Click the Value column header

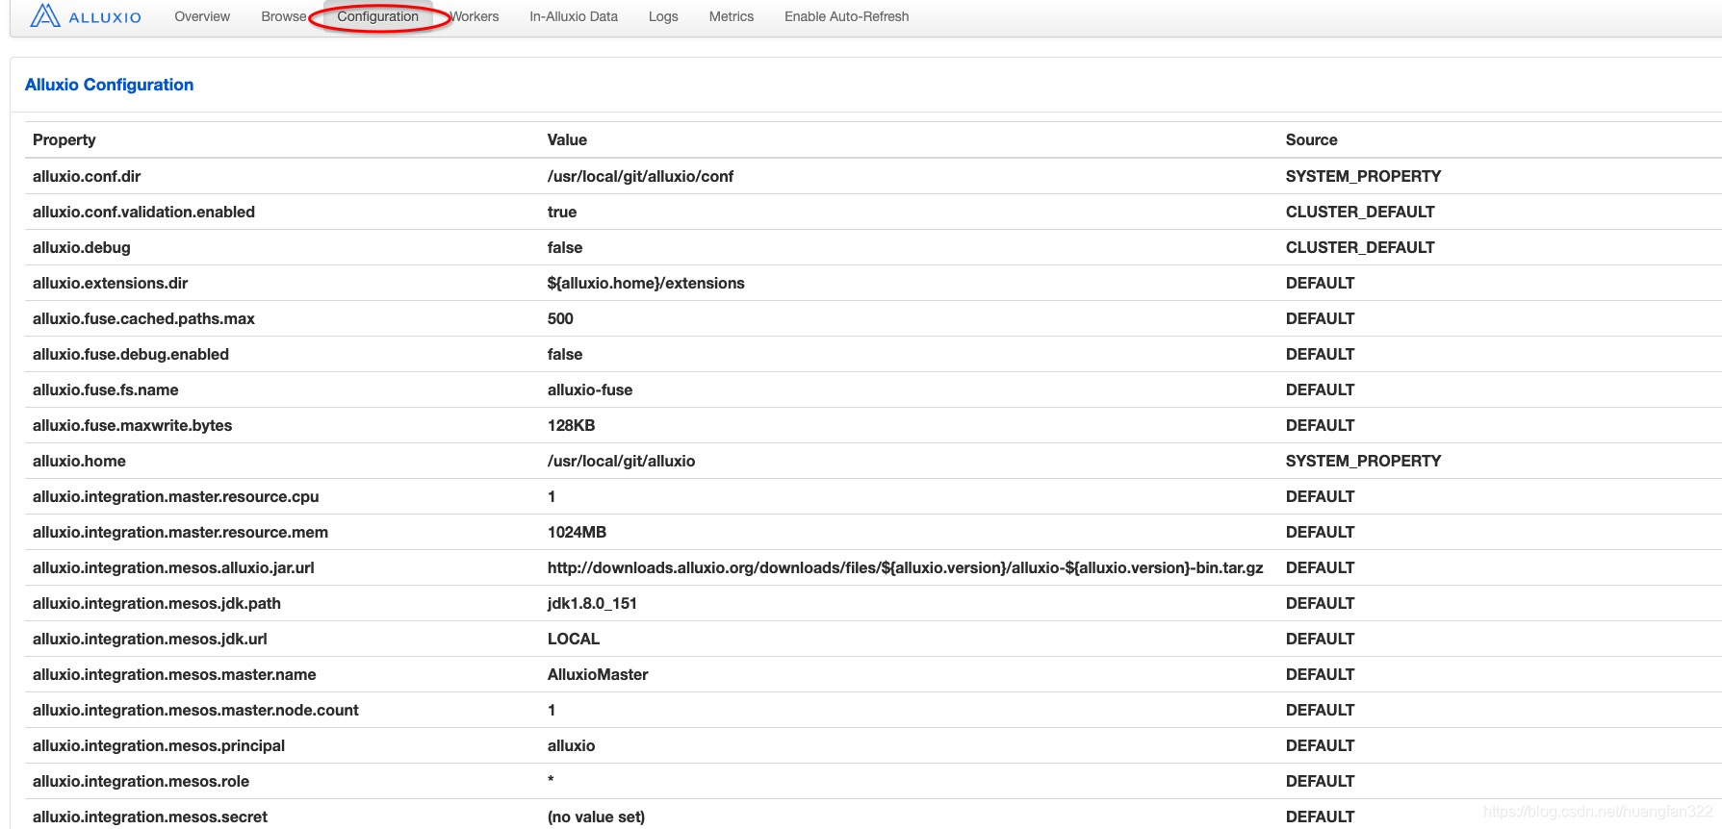click(567, 139)
